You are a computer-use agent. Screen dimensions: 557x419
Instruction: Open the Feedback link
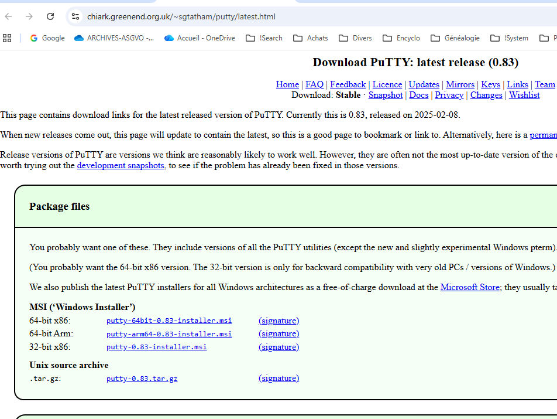click(348, 84)
